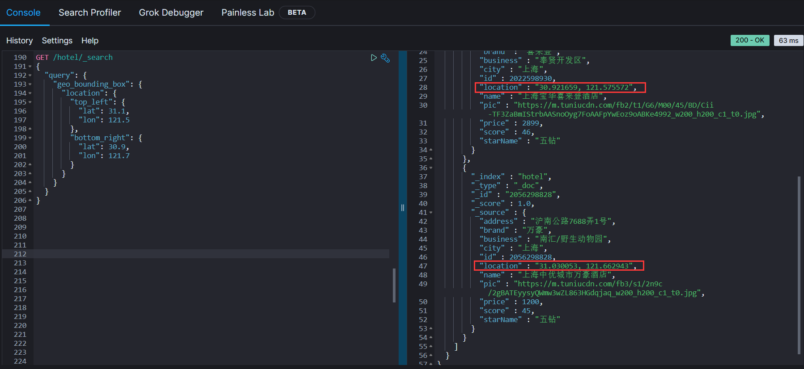Place cursor on empty editor line 212
Viewport: 804px width, 369px height.
pos(210,254)
